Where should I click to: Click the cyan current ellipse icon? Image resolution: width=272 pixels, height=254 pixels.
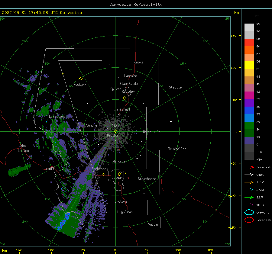[249, 212]
